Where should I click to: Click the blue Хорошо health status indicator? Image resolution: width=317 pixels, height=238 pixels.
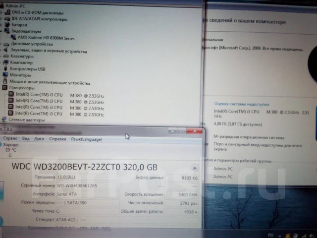pyautogui.click(x=0, y=144)
